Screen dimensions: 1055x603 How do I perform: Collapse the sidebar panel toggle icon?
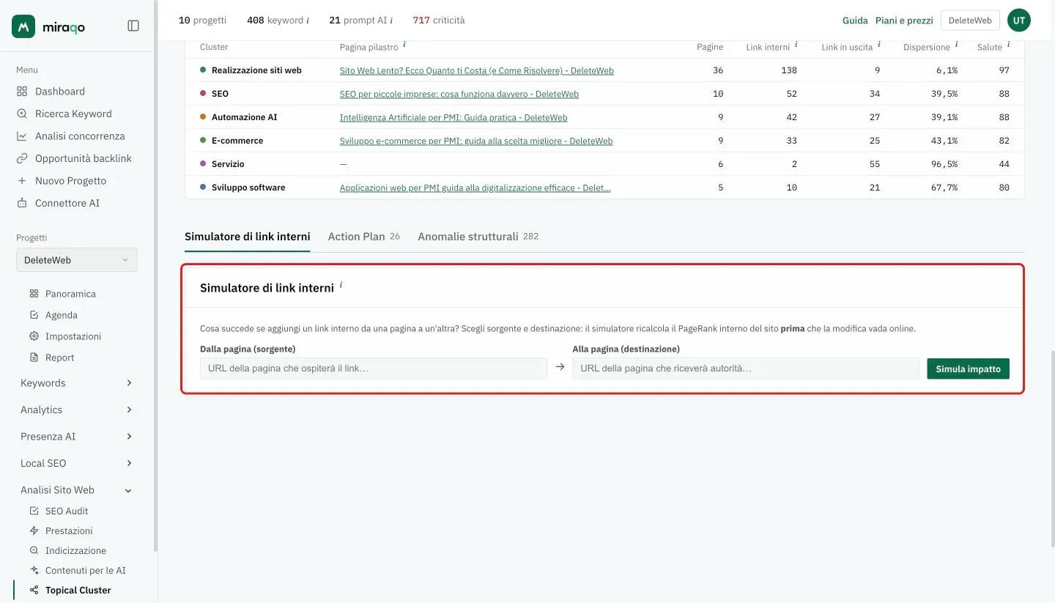pyautogui.click(x=133, y=26)
